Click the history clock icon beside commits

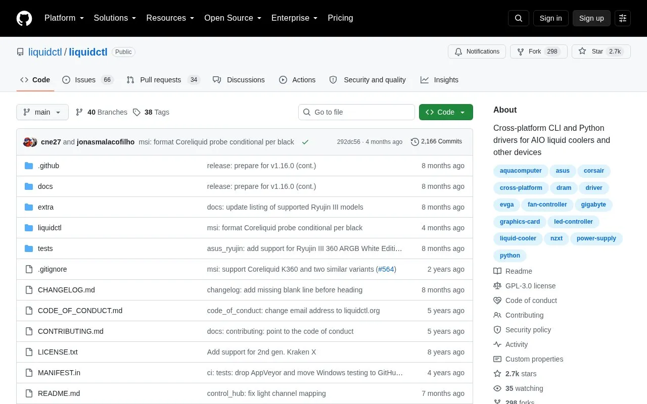tap(415, 142)
